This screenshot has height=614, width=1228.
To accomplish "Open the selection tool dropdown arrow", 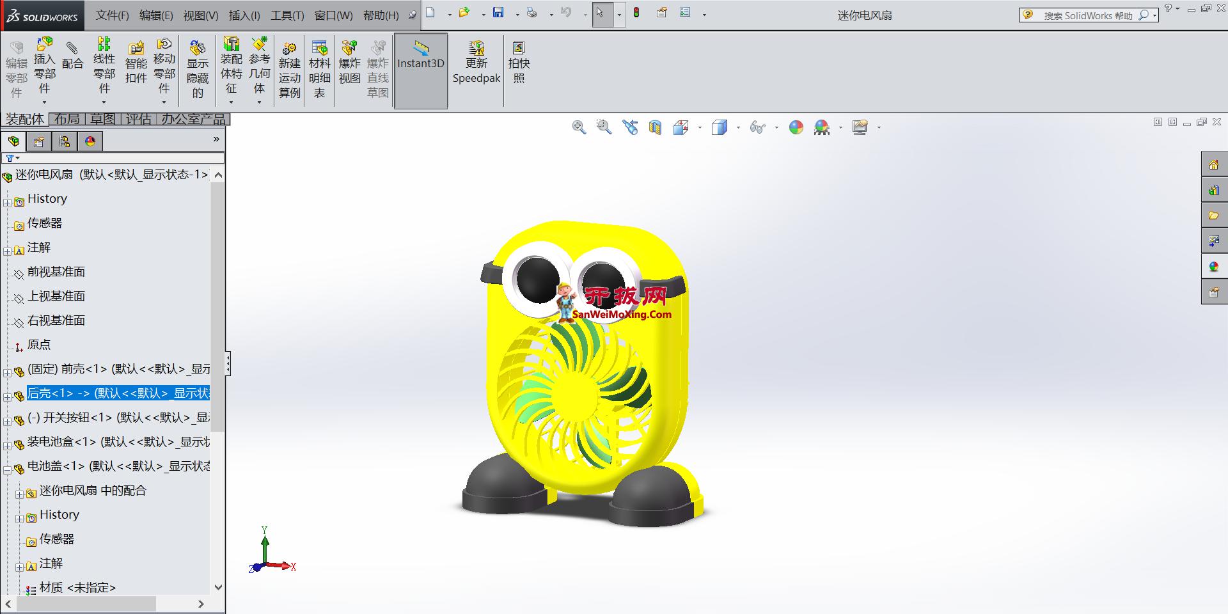I will [x=619, y=14].
